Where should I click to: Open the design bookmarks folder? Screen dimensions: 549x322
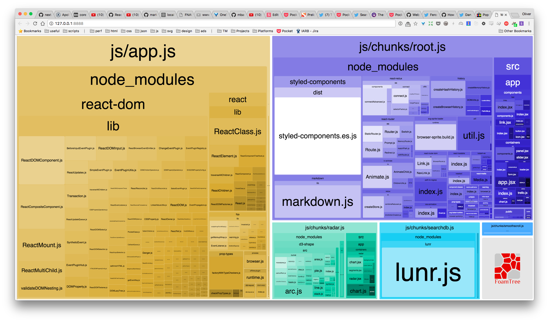point(184,31)
